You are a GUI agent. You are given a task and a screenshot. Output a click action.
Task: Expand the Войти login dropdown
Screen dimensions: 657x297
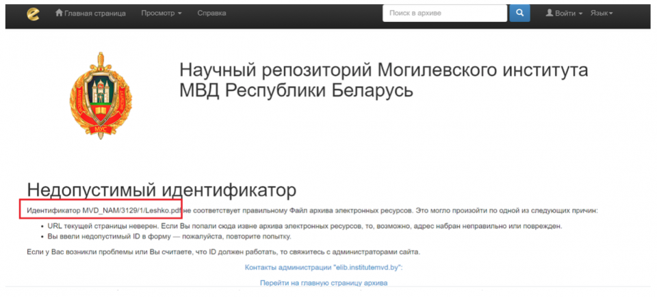pyautogui.click(x=564, y=14)
